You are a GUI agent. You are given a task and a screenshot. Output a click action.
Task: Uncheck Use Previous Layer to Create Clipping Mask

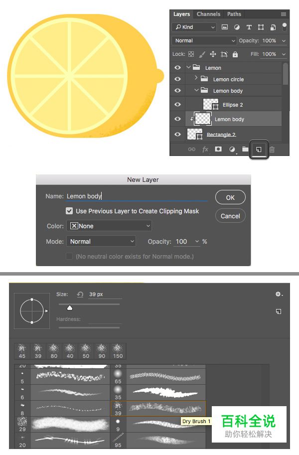pos(69,211)
